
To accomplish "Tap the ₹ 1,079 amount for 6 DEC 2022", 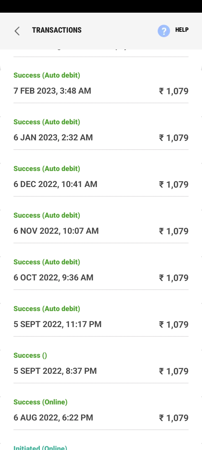I will [174, 184].
